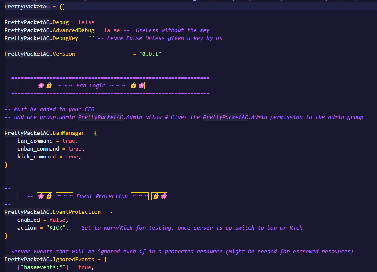
Task: Click the BanManager property name
Action: [69, 133]
